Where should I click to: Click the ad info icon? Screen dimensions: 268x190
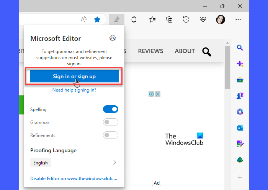coord(151,94)
